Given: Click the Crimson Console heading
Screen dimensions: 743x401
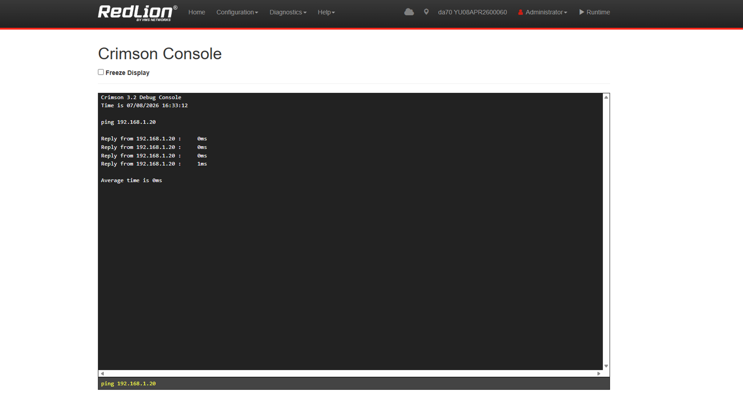Looking at the screenshot, I should point(160,54).
